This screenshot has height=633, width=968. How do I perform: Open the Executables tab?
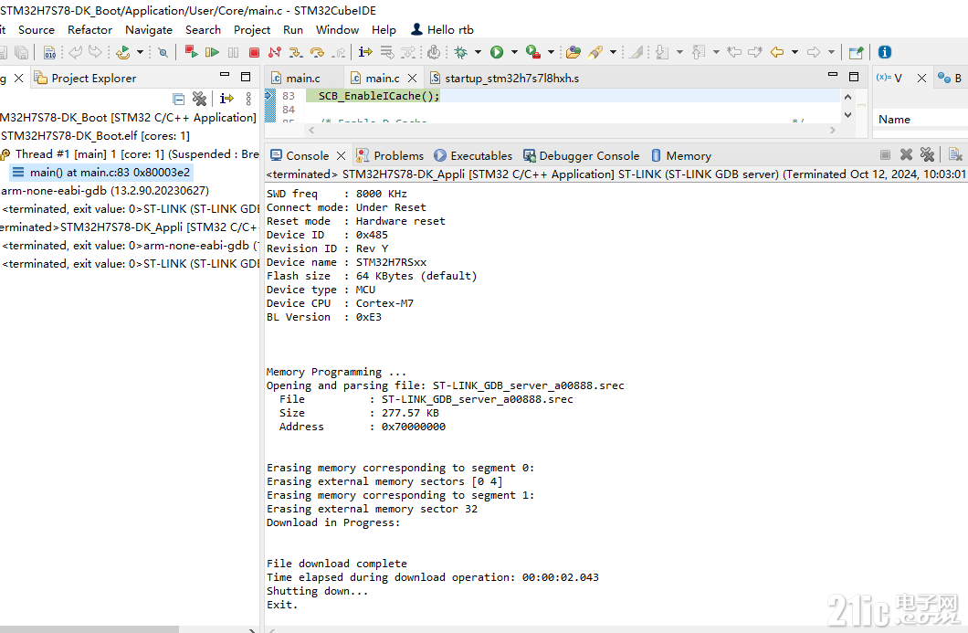(474, 155)
